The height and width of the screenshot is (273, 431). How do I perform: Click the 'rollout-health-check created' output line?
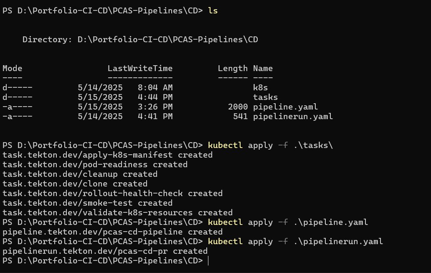tap(112, 194)
